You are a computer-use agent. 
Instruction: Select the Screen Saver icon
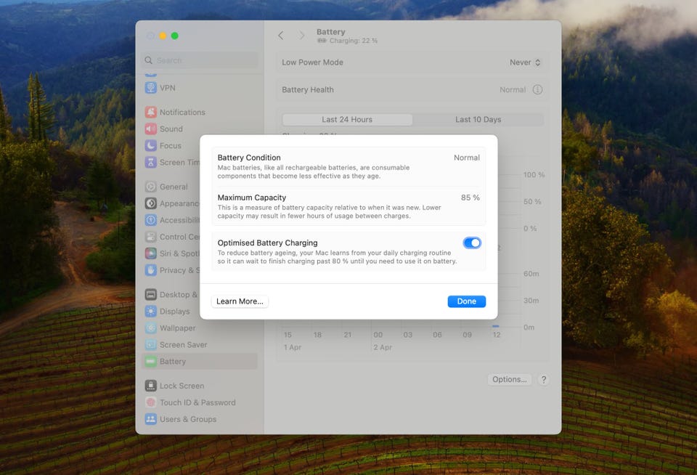point(151,345)
